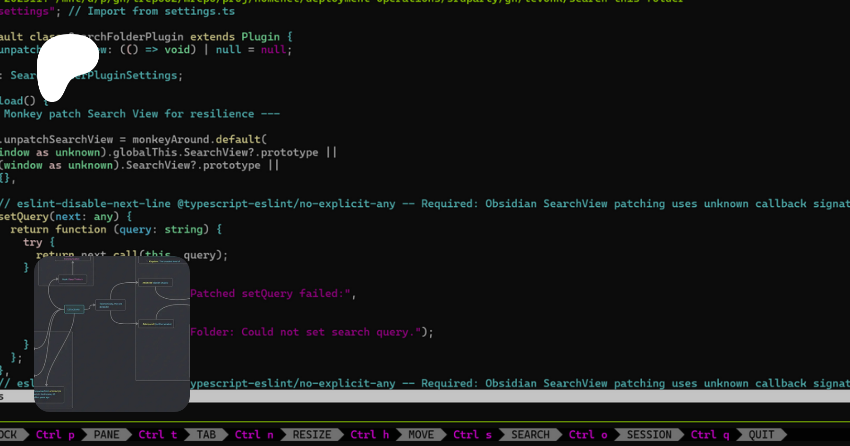Switch to RESIZE mode
Screen dimensions: 850x446
(x=312, y=434)
